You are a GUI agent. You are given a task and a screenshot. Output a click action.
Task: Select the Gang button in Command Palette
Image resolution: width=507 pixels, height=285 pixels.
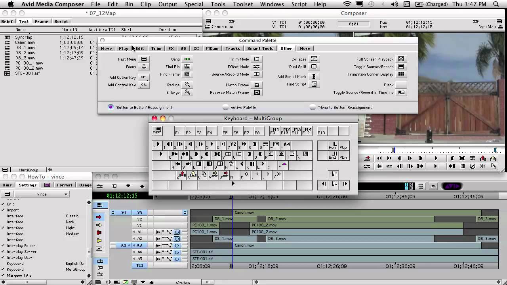tap(187, 59)
